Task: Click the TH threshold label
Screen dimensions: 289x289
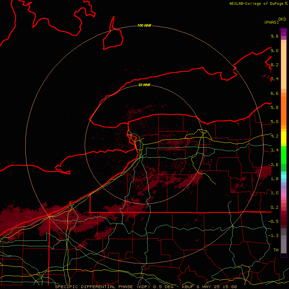Action: point(276,250)
